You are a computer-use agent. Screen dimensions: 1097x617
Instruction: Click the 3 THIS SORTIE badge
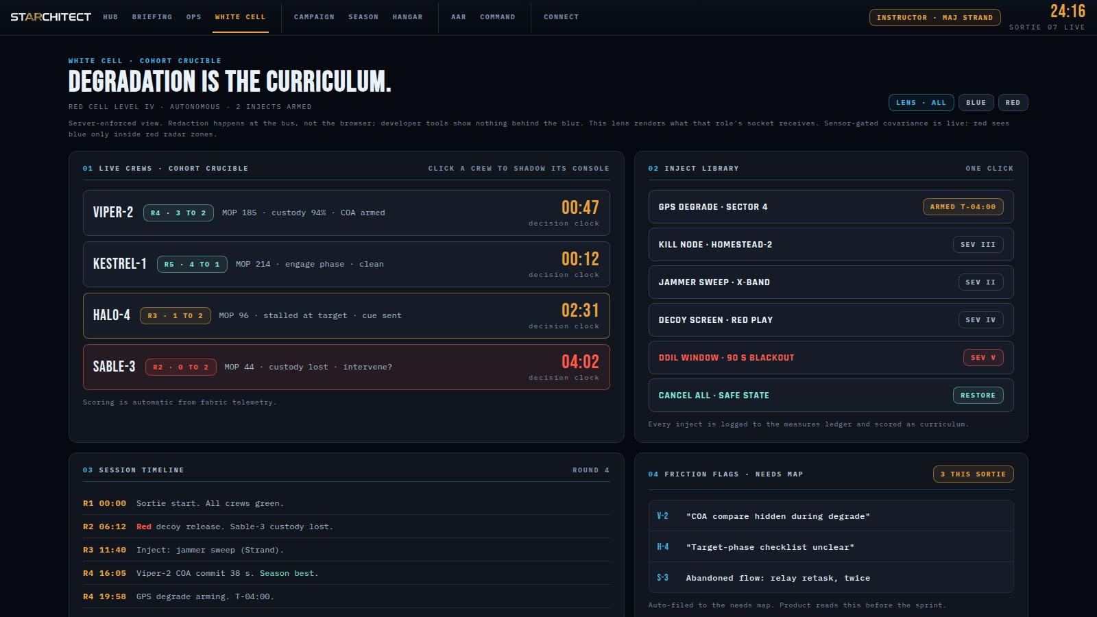click(973, 474)
